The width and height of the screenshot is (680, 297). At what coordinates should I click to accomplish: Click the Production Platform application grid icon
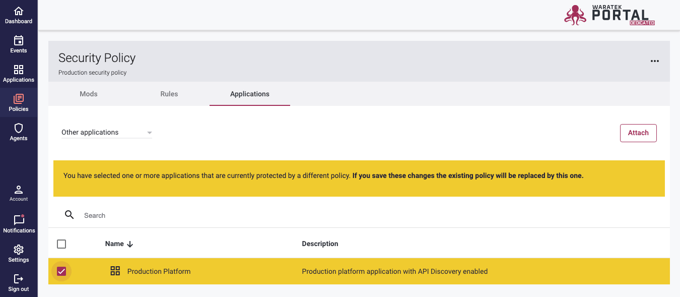(115, 271)
